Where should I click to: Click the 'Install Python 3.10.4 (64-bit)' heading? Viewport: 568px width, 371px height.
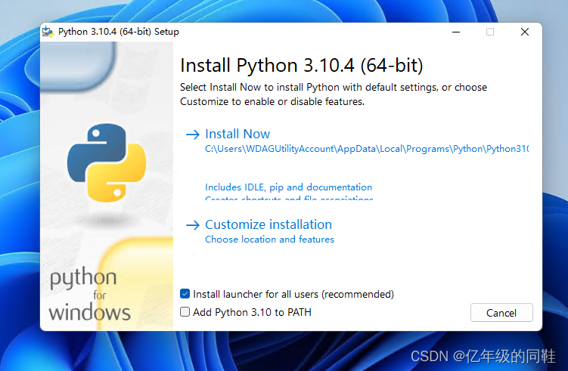301,66
